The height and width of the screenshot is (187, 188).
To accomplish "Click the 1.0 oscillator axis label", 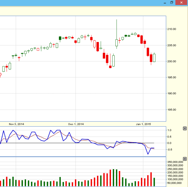I will 170,130.
